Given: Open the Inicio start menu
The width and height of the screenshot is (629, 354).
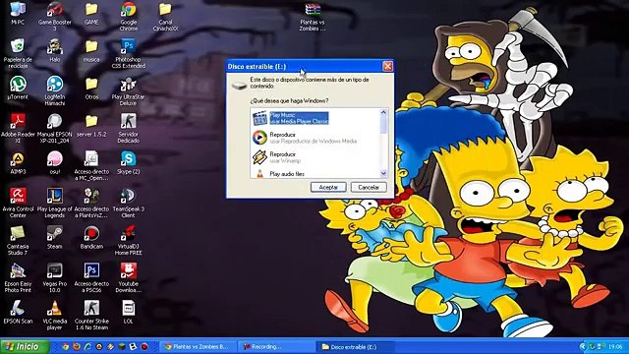Looking at the screenshot, I should point(25,347).
